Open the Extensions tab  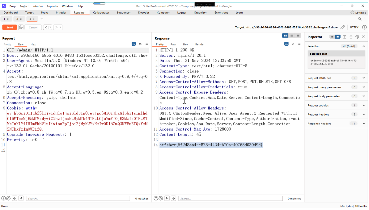point(221,12)
